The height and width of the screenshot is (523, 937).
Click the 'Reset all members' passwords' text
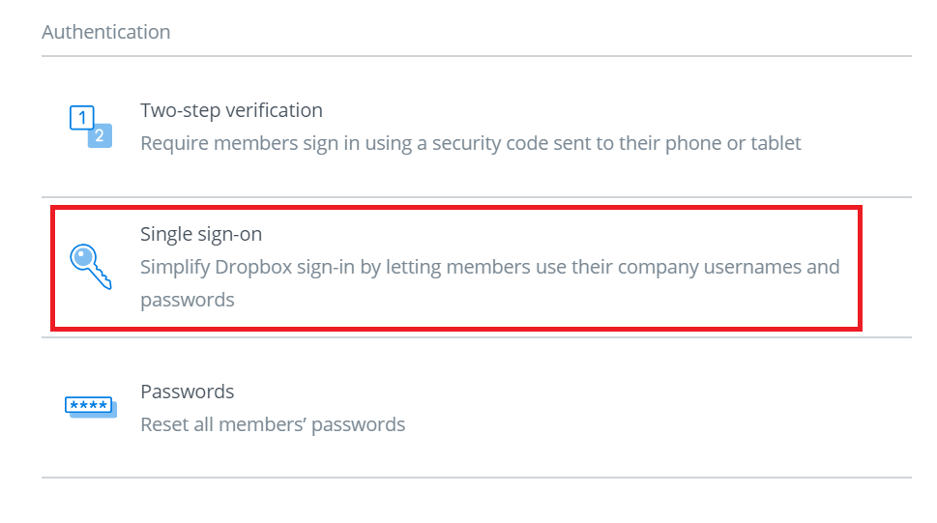[x=273, y=424]
